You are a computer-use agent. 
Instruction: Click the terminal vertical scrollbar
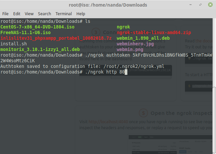tap(214, 121)
